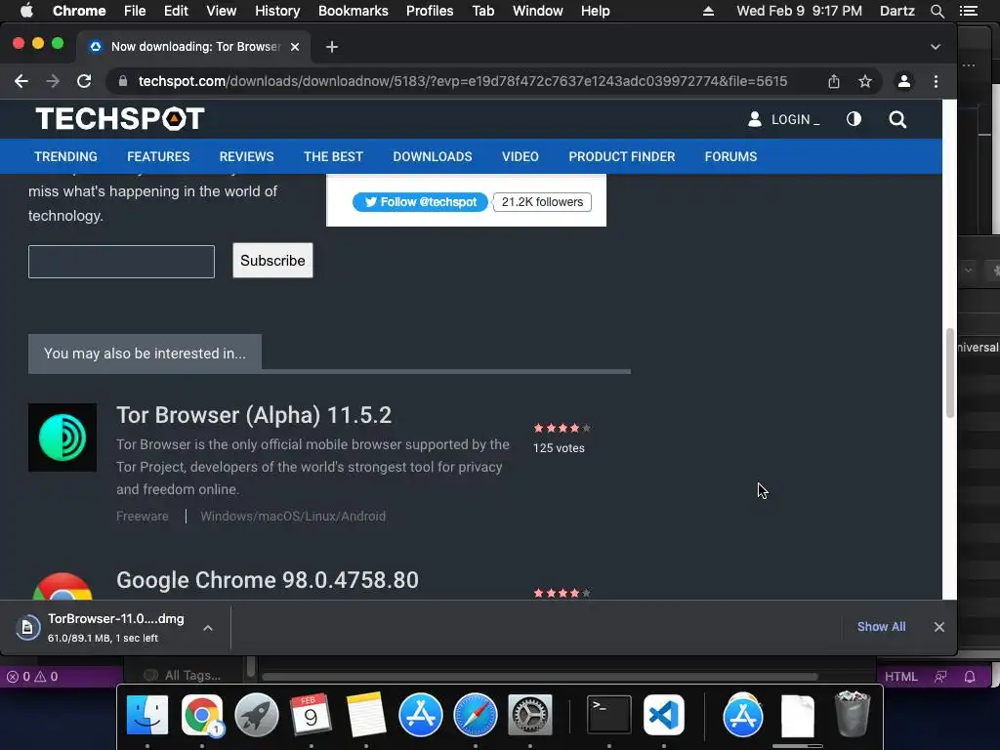Open System Preferences from the Dock
1000x750 pixels.
(x=530, y=716)
